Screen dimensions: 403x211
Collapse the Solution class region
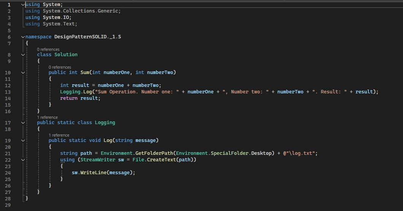(x=23, y=55)
